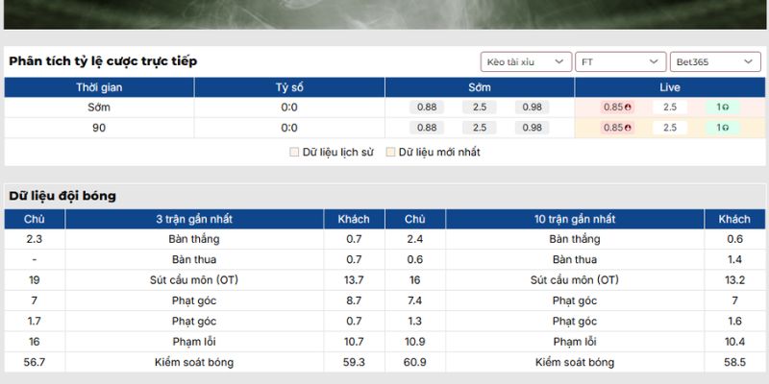This screenshot has width=769, height=384.
Task: Click the red down-arrow icon in the 90 row
Action: point(628,128)
